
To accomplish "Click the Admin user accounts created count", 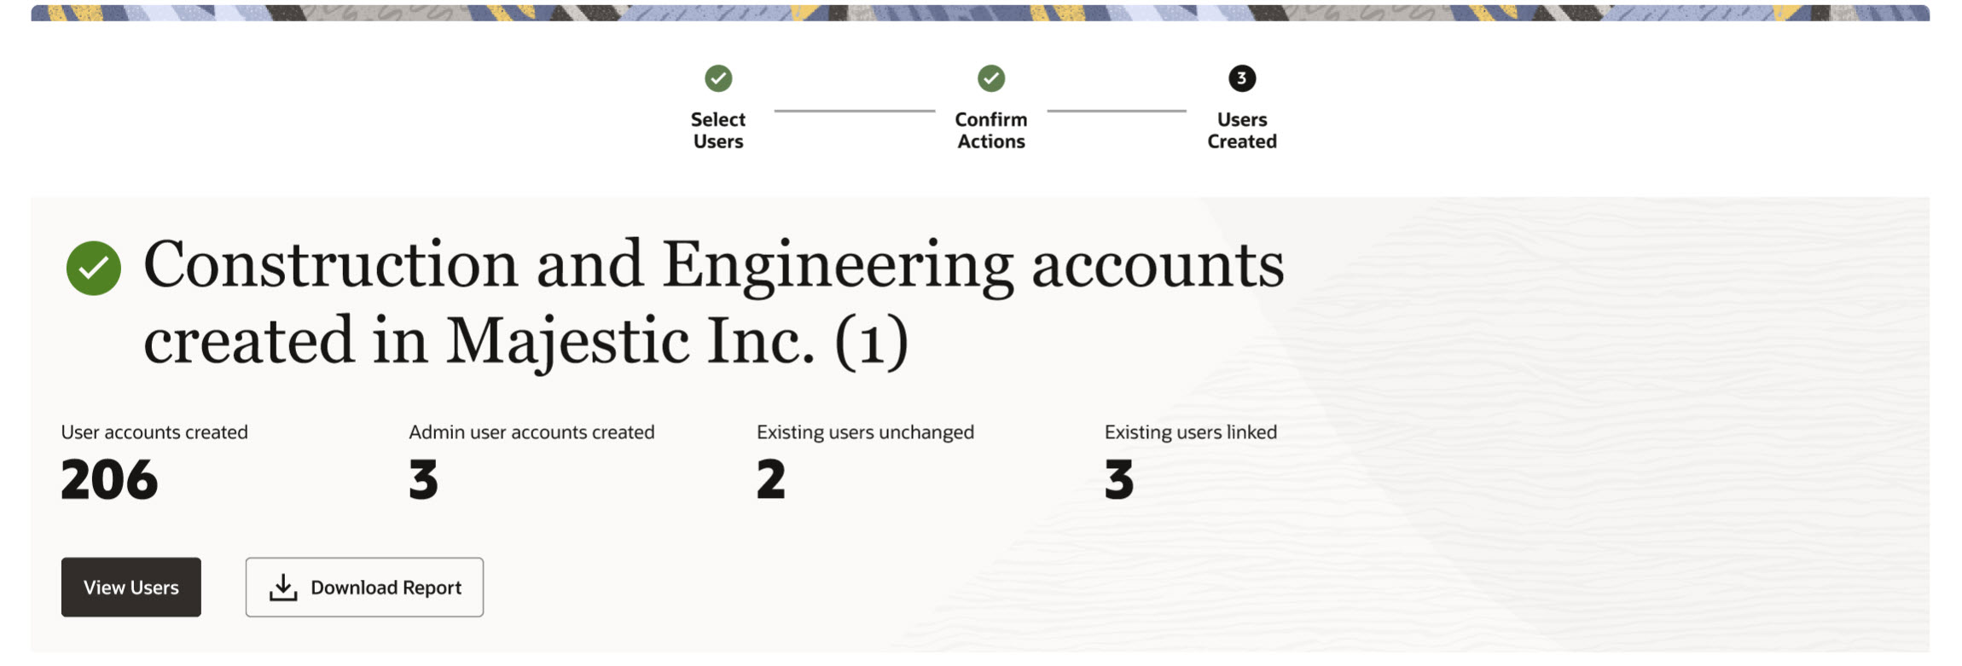I will pyautogui.click(x=423, y=479).
